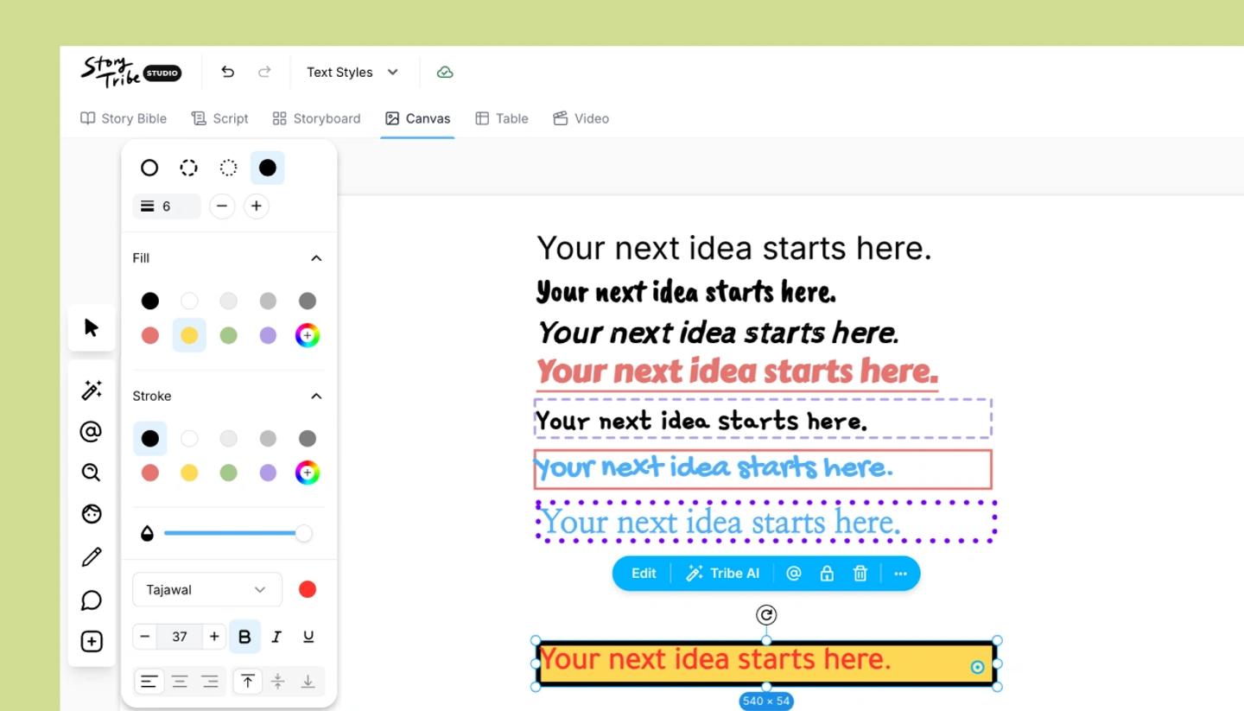Screen dimensions: 1244x711
Task: Open the Tajawal font dropdown
Action: (x=207, y=589)
